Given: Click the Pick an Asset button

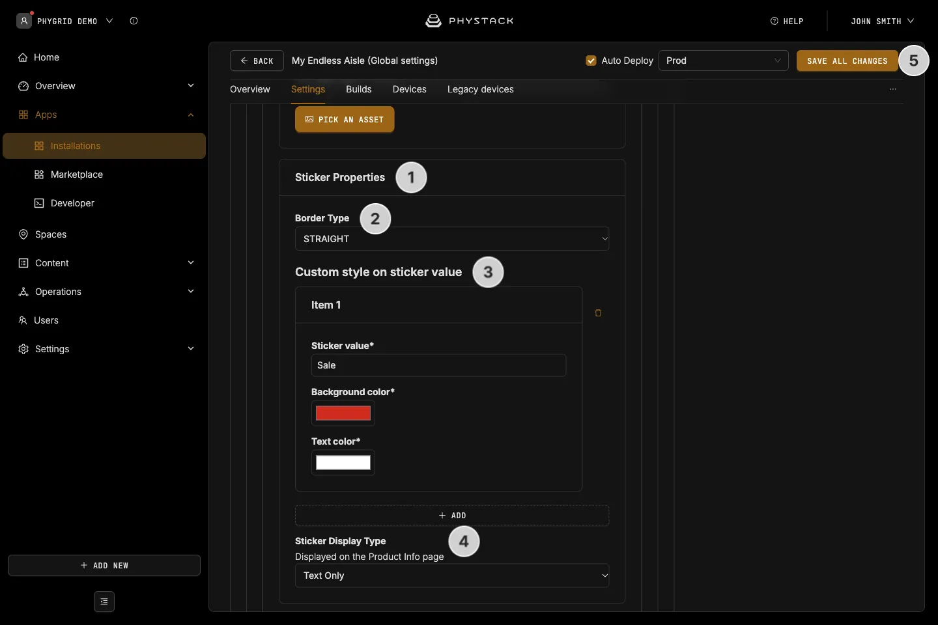Looking at the screenshot, I should click(345, 120).
